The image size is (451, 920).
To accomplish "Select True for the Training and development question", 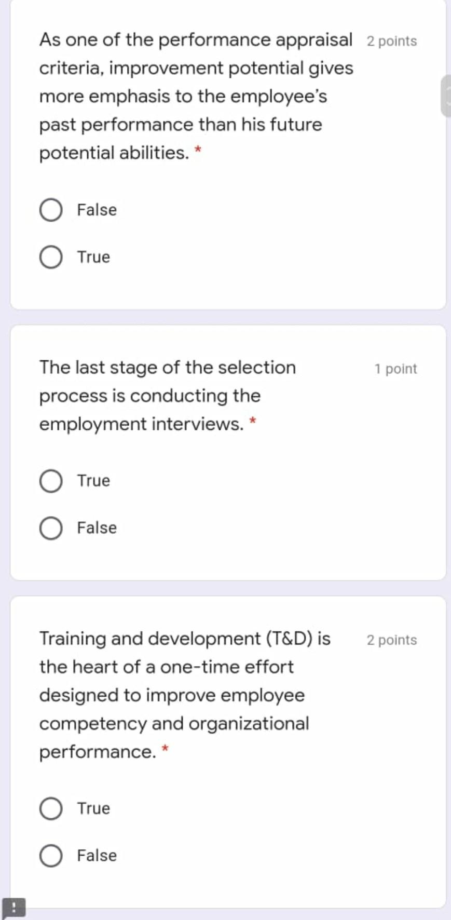I will tap(51, 807).
